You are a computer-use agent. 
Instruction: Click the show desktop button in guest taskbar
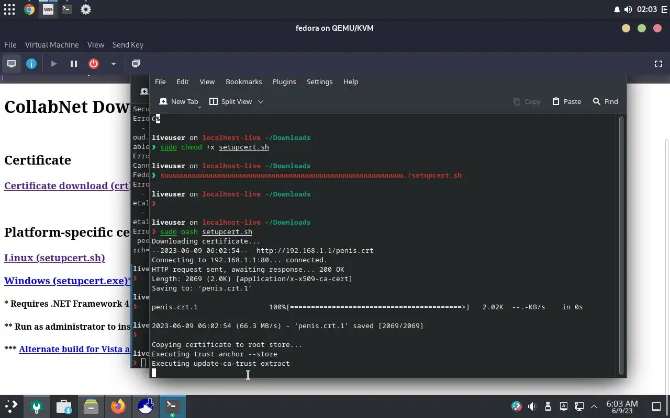tap(656, 407)
